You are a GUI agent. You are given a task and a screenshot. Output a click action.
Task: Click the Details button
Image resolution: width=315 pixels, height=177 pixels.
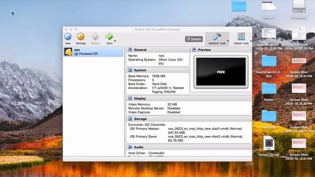[x=194, y=39]
